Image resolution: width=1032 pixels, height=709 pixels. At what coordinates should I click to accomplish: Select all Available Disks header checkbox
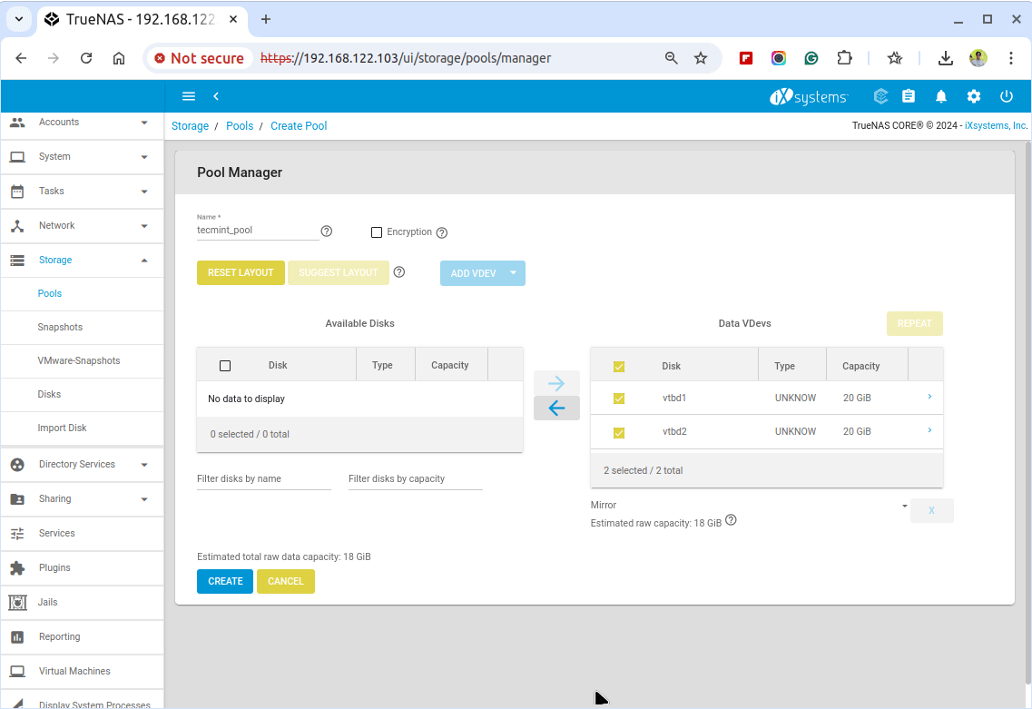click(x=225, y=365)
